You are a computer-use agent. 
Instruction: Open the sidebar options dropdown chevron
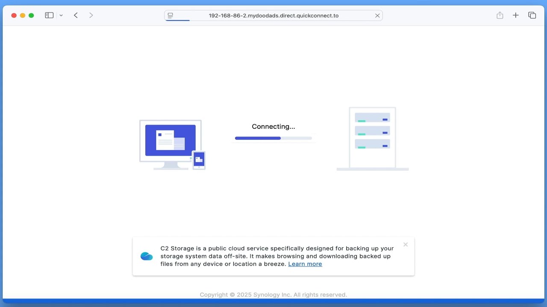[x=61, y=15]
